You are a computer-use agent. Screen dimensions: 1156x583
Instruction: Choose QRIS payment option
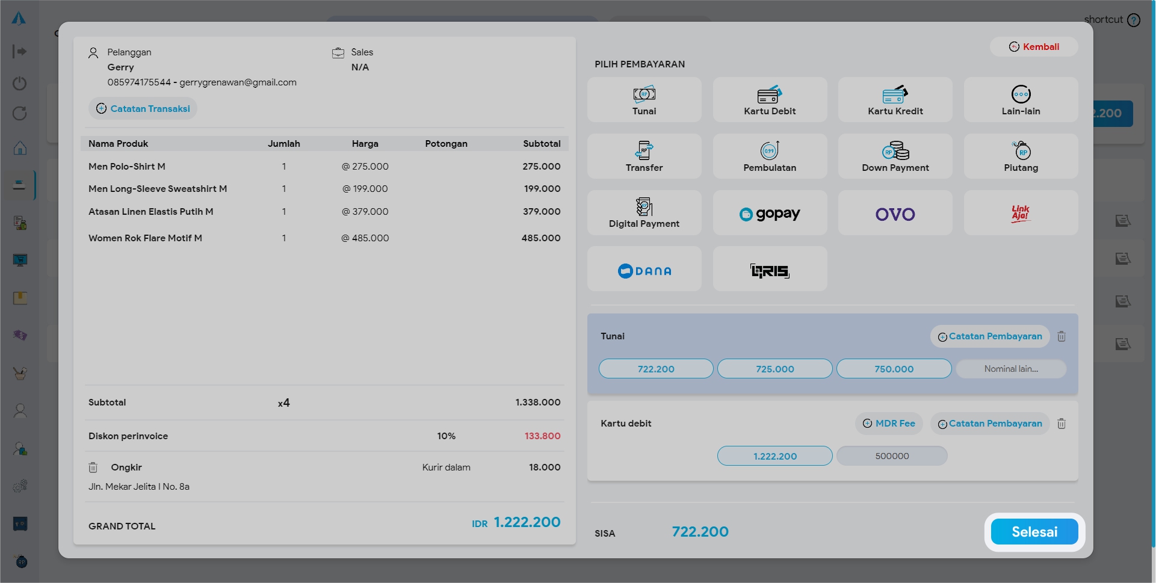769,270
